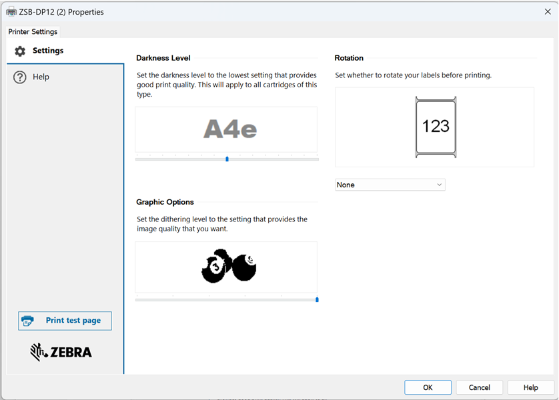559x400 pixels.
Task: Click the A4e darkness preview image
Action: [x=226, y=129]
